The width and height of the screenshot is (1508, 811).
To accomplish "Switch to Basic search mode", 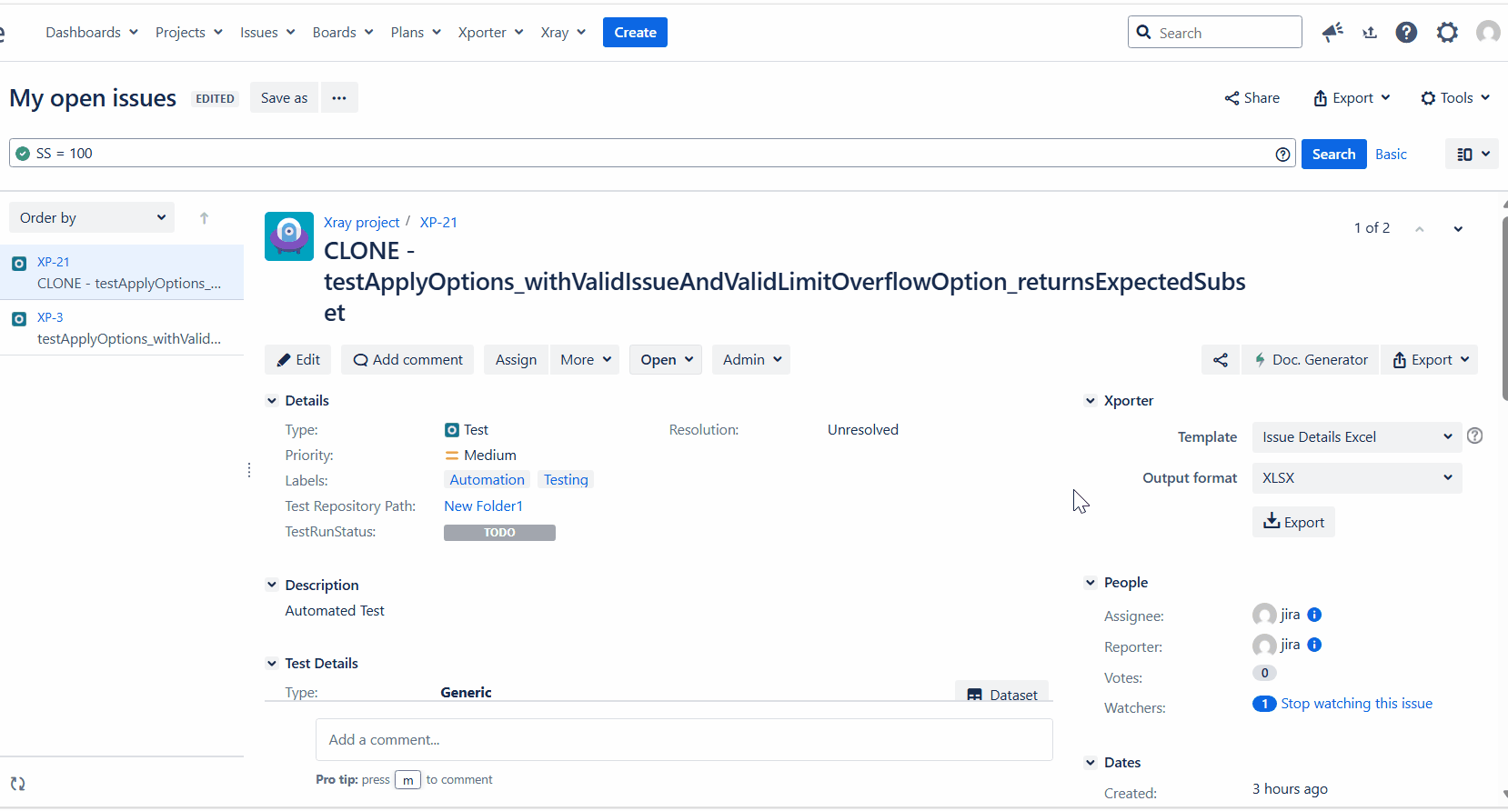I will (1391, 155).
